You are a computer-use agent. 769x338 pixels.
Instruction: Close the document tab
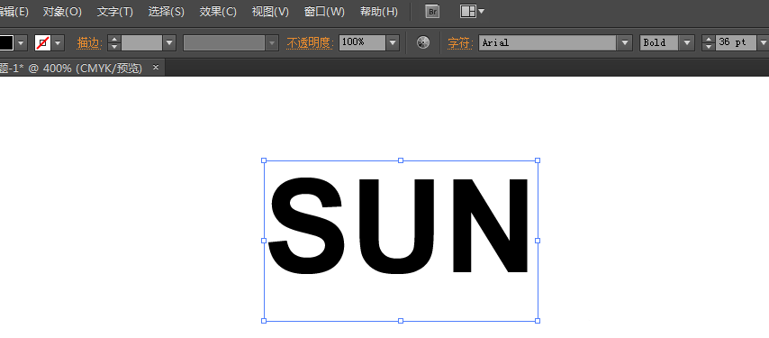[x=156, y=68]
